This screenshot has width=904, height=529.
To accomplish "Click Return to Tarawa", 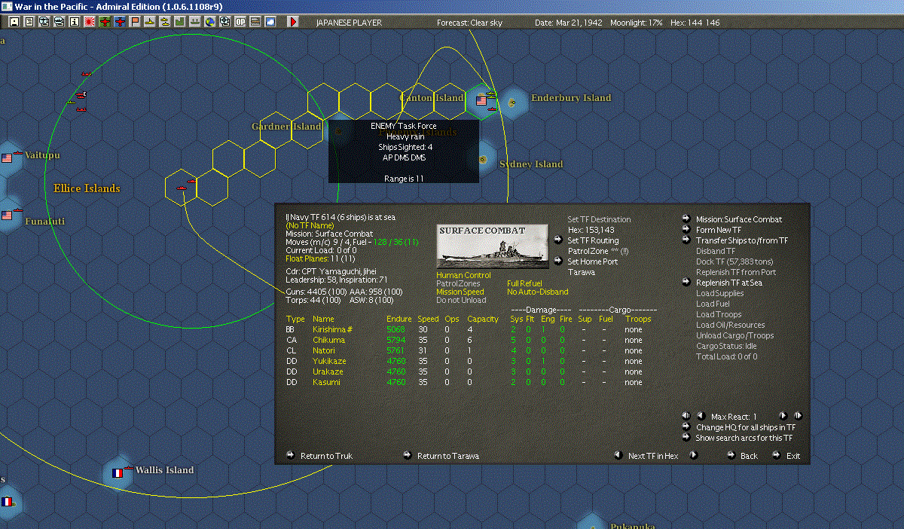I will tap(448, 456).
